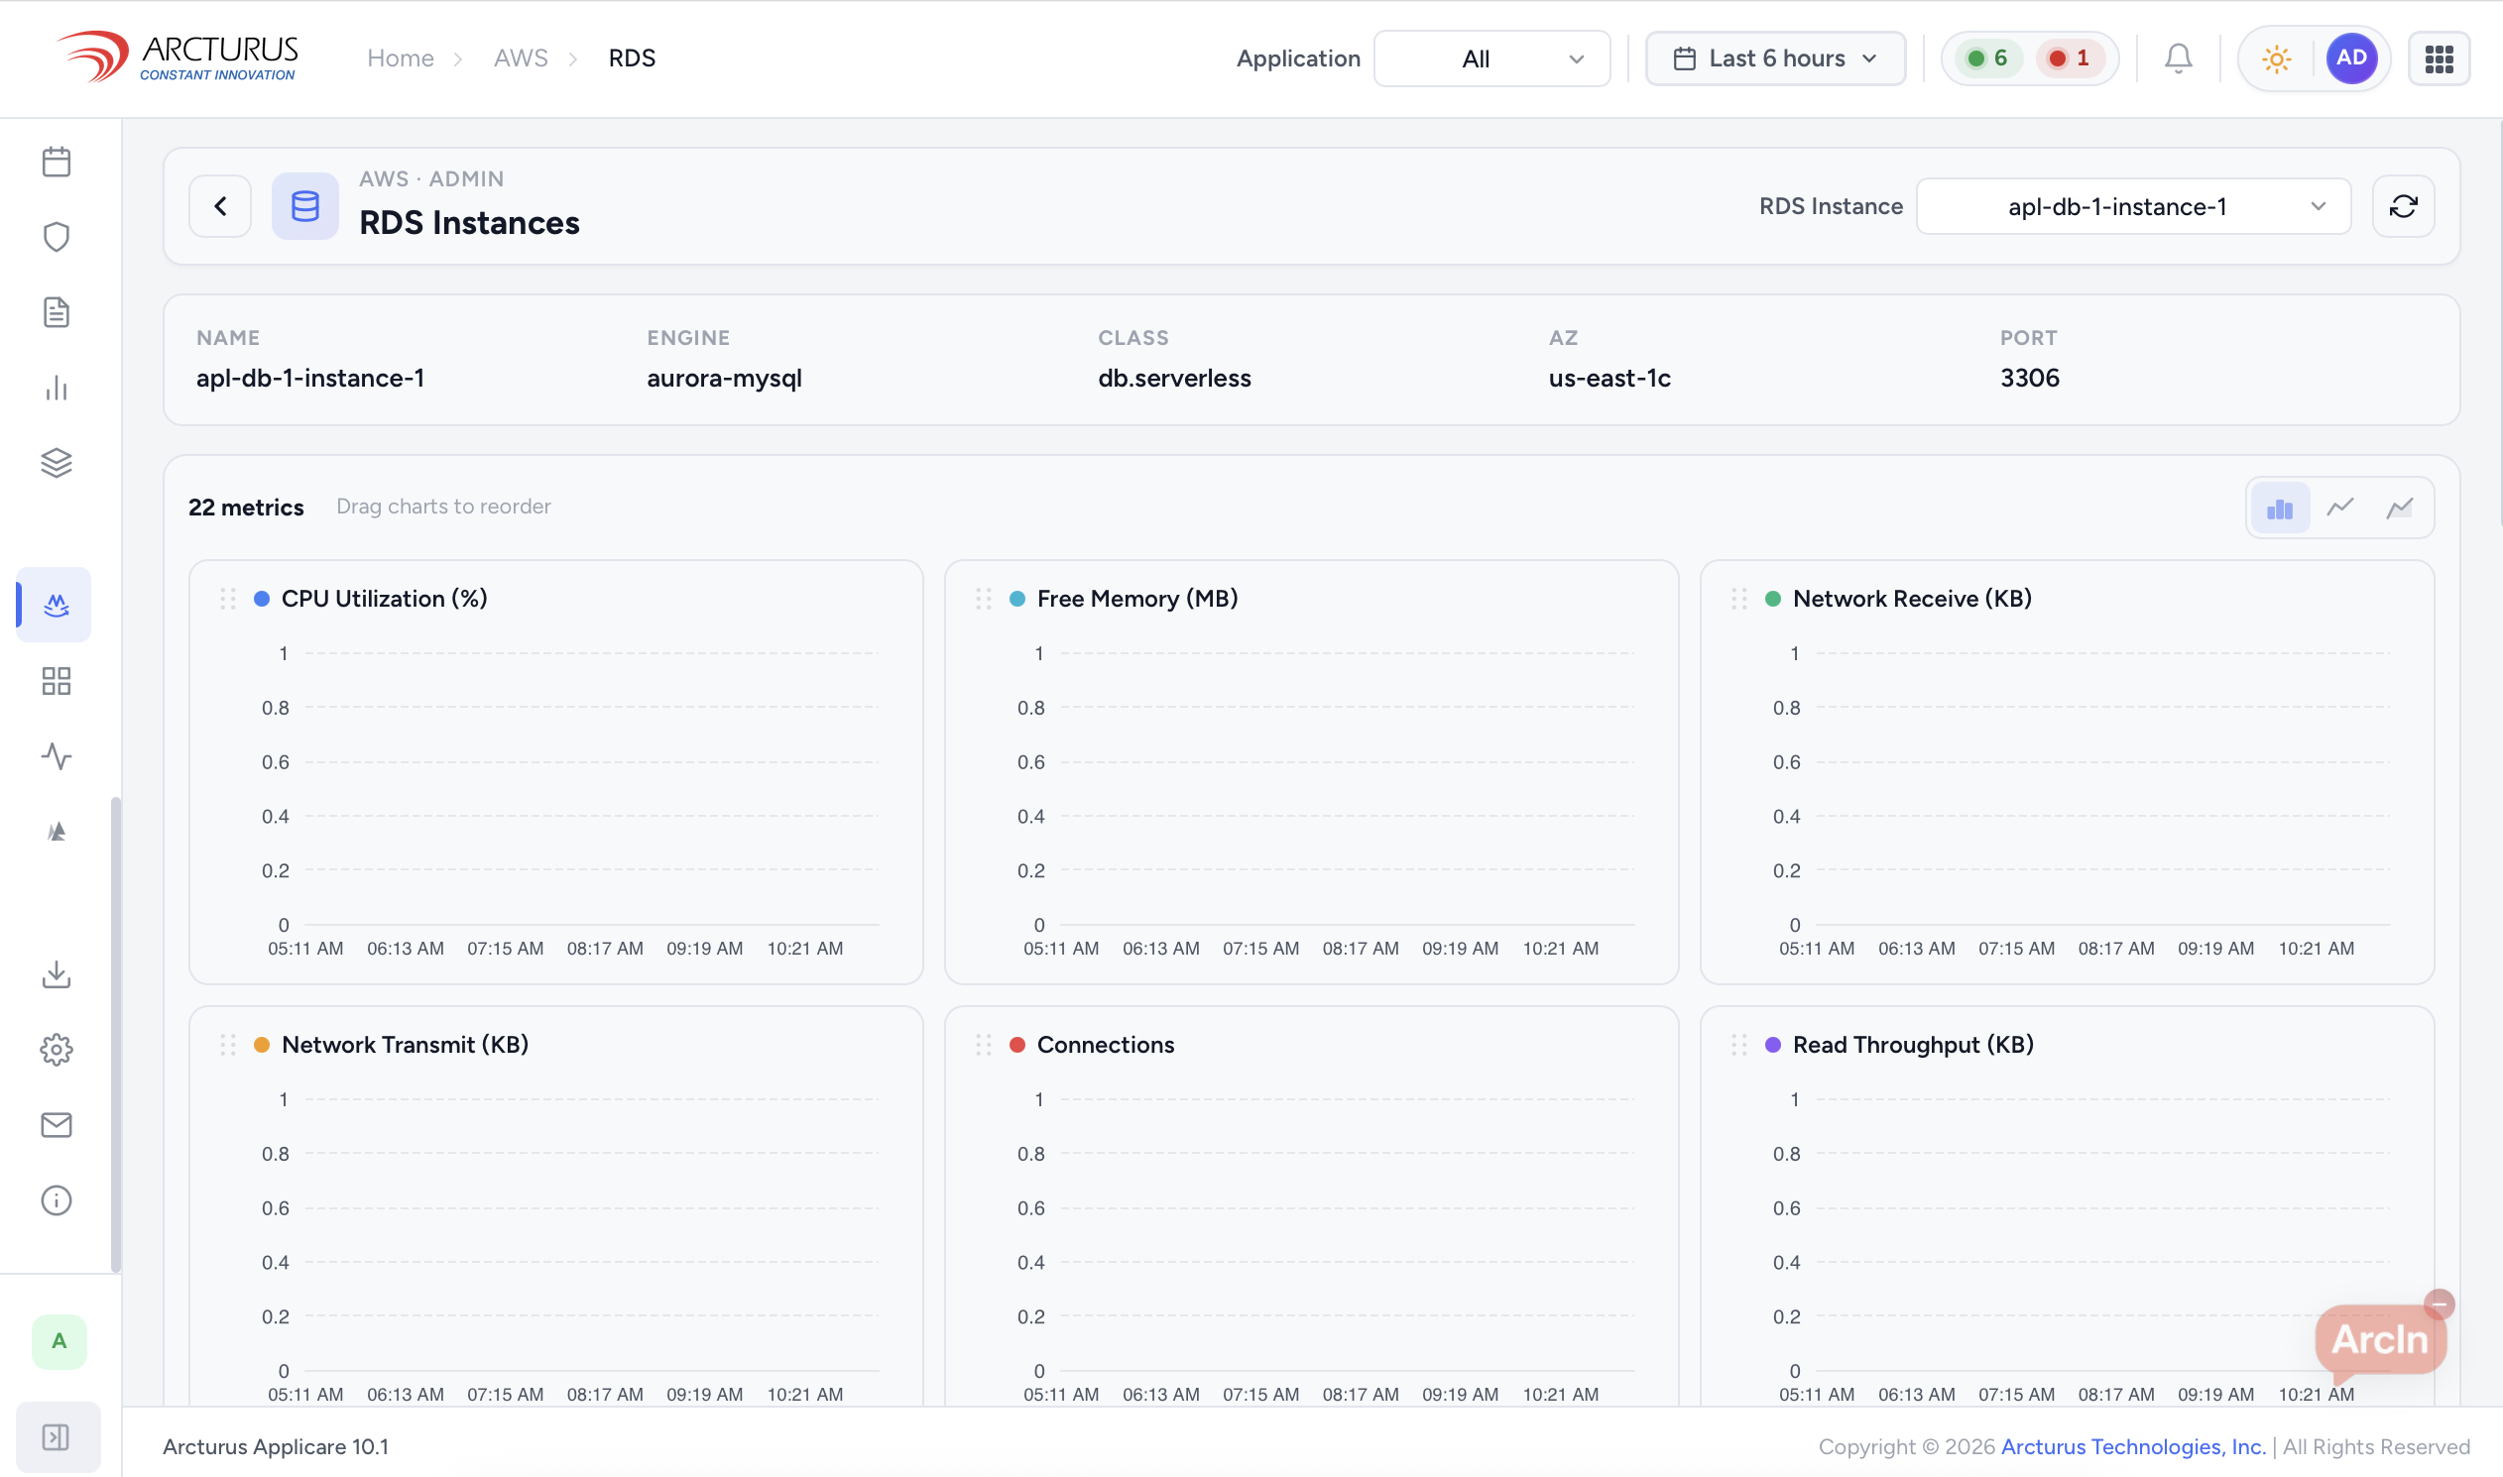Click the back arrow button
This screenshot has width=2503, height=1477.
(x=220, y=206)
